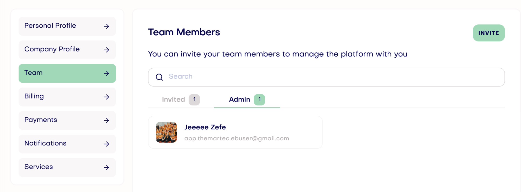The width and height of the screenshot is (521, 192).
Task: Invite a new team member
Action: click(489, 33)
